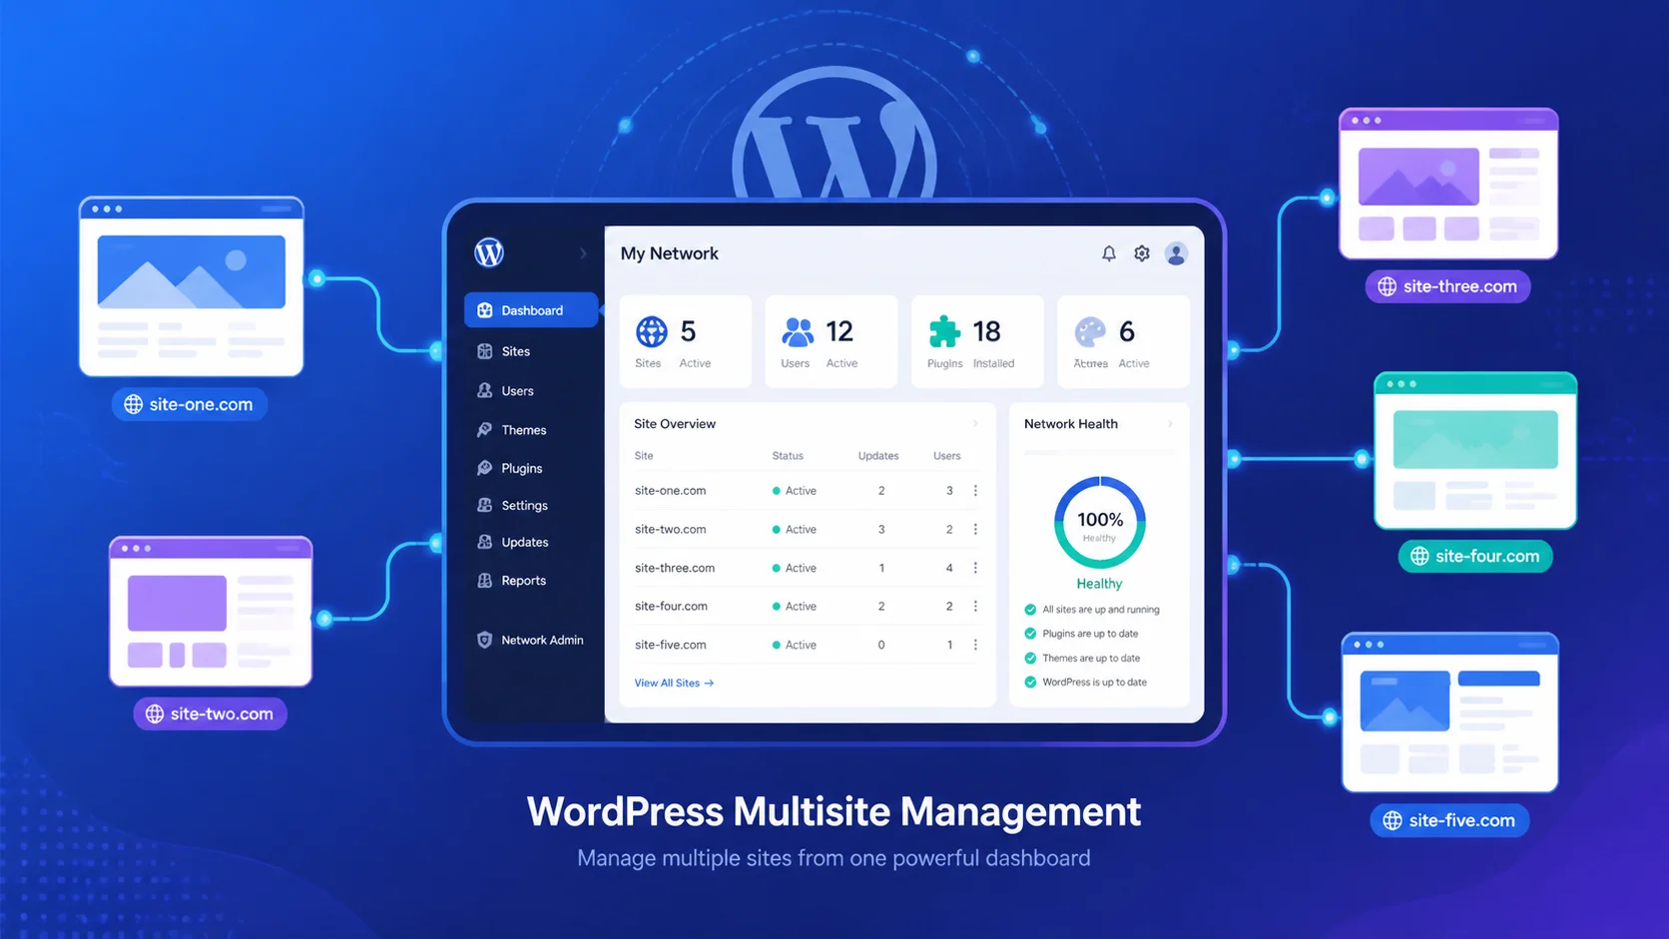Click site-four.com in the Site Overview table
This screenshot has height=939, width=1669.
click(x=671, y=607)
